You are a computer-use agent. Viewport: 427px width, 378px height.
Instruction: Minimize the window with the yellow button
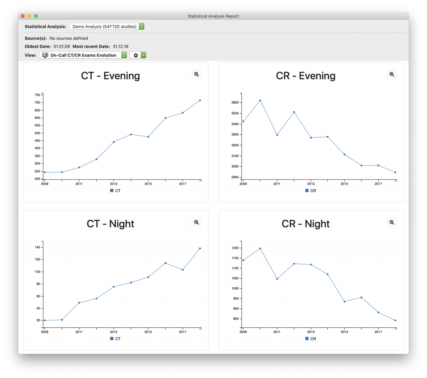pyautogui.click(x=29, y=16)
